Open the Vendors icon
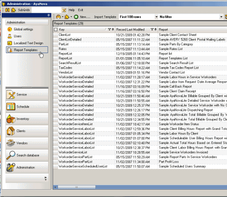Screen dimensions: 227x197 click(10, 143)
